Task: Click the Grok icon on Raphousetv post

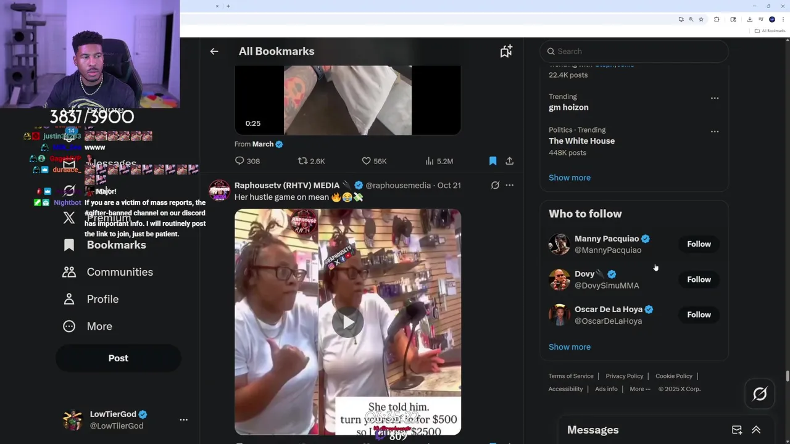Action: 495,185
